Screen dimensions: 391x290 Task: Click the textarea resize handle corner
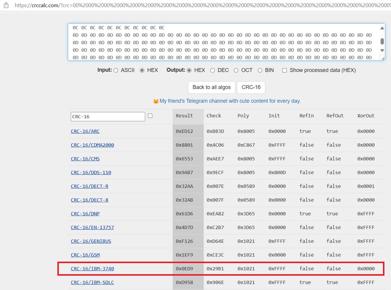tap(383, 58)
